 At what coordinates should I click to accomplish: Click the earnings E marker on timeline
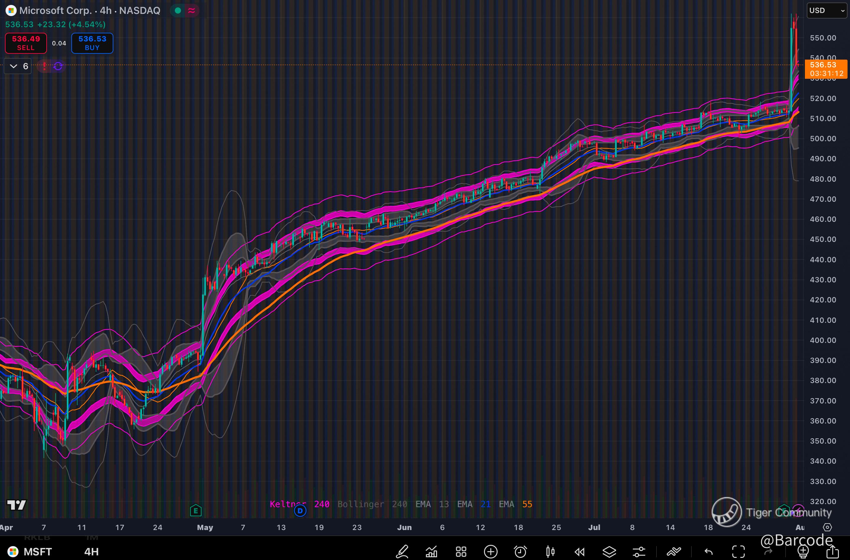(x=196, y=511)
